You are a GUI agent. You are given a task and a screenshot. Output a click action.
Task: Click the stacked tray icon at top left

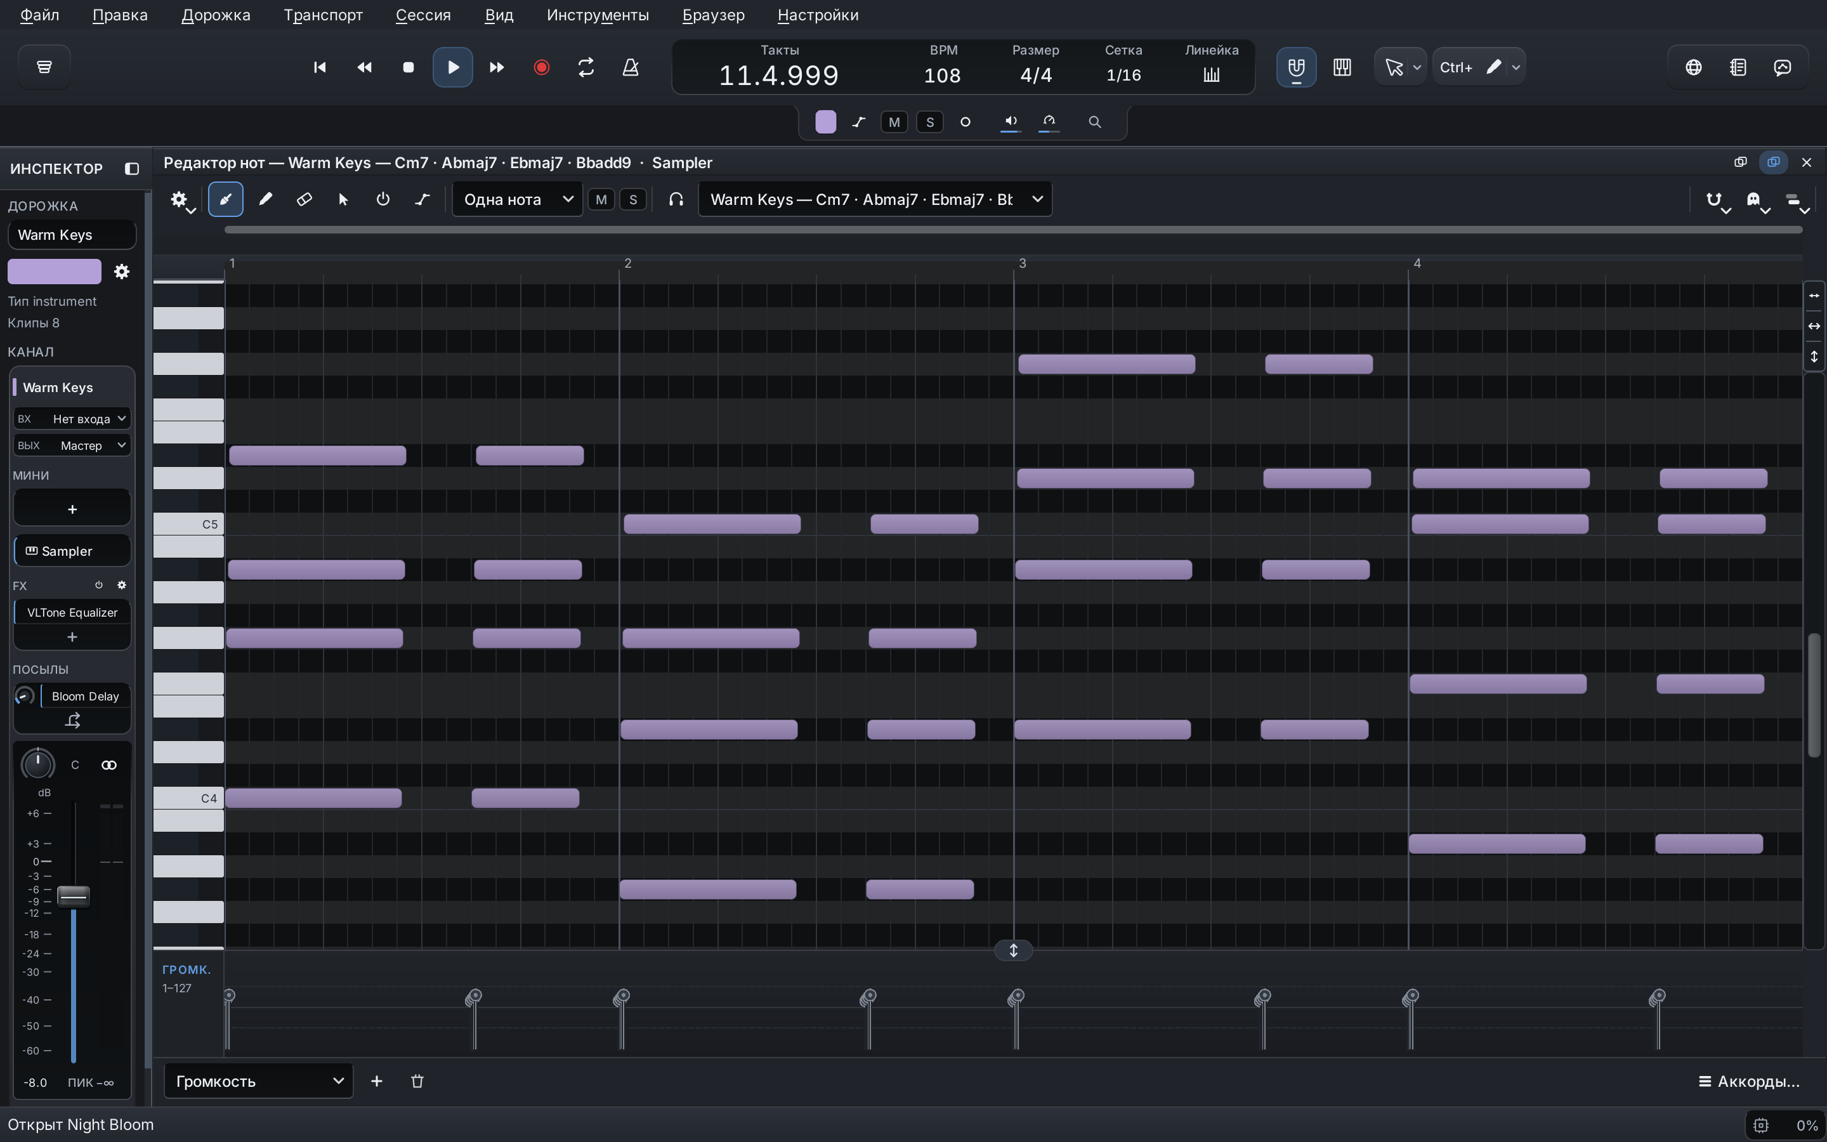(x=44, y=67)
